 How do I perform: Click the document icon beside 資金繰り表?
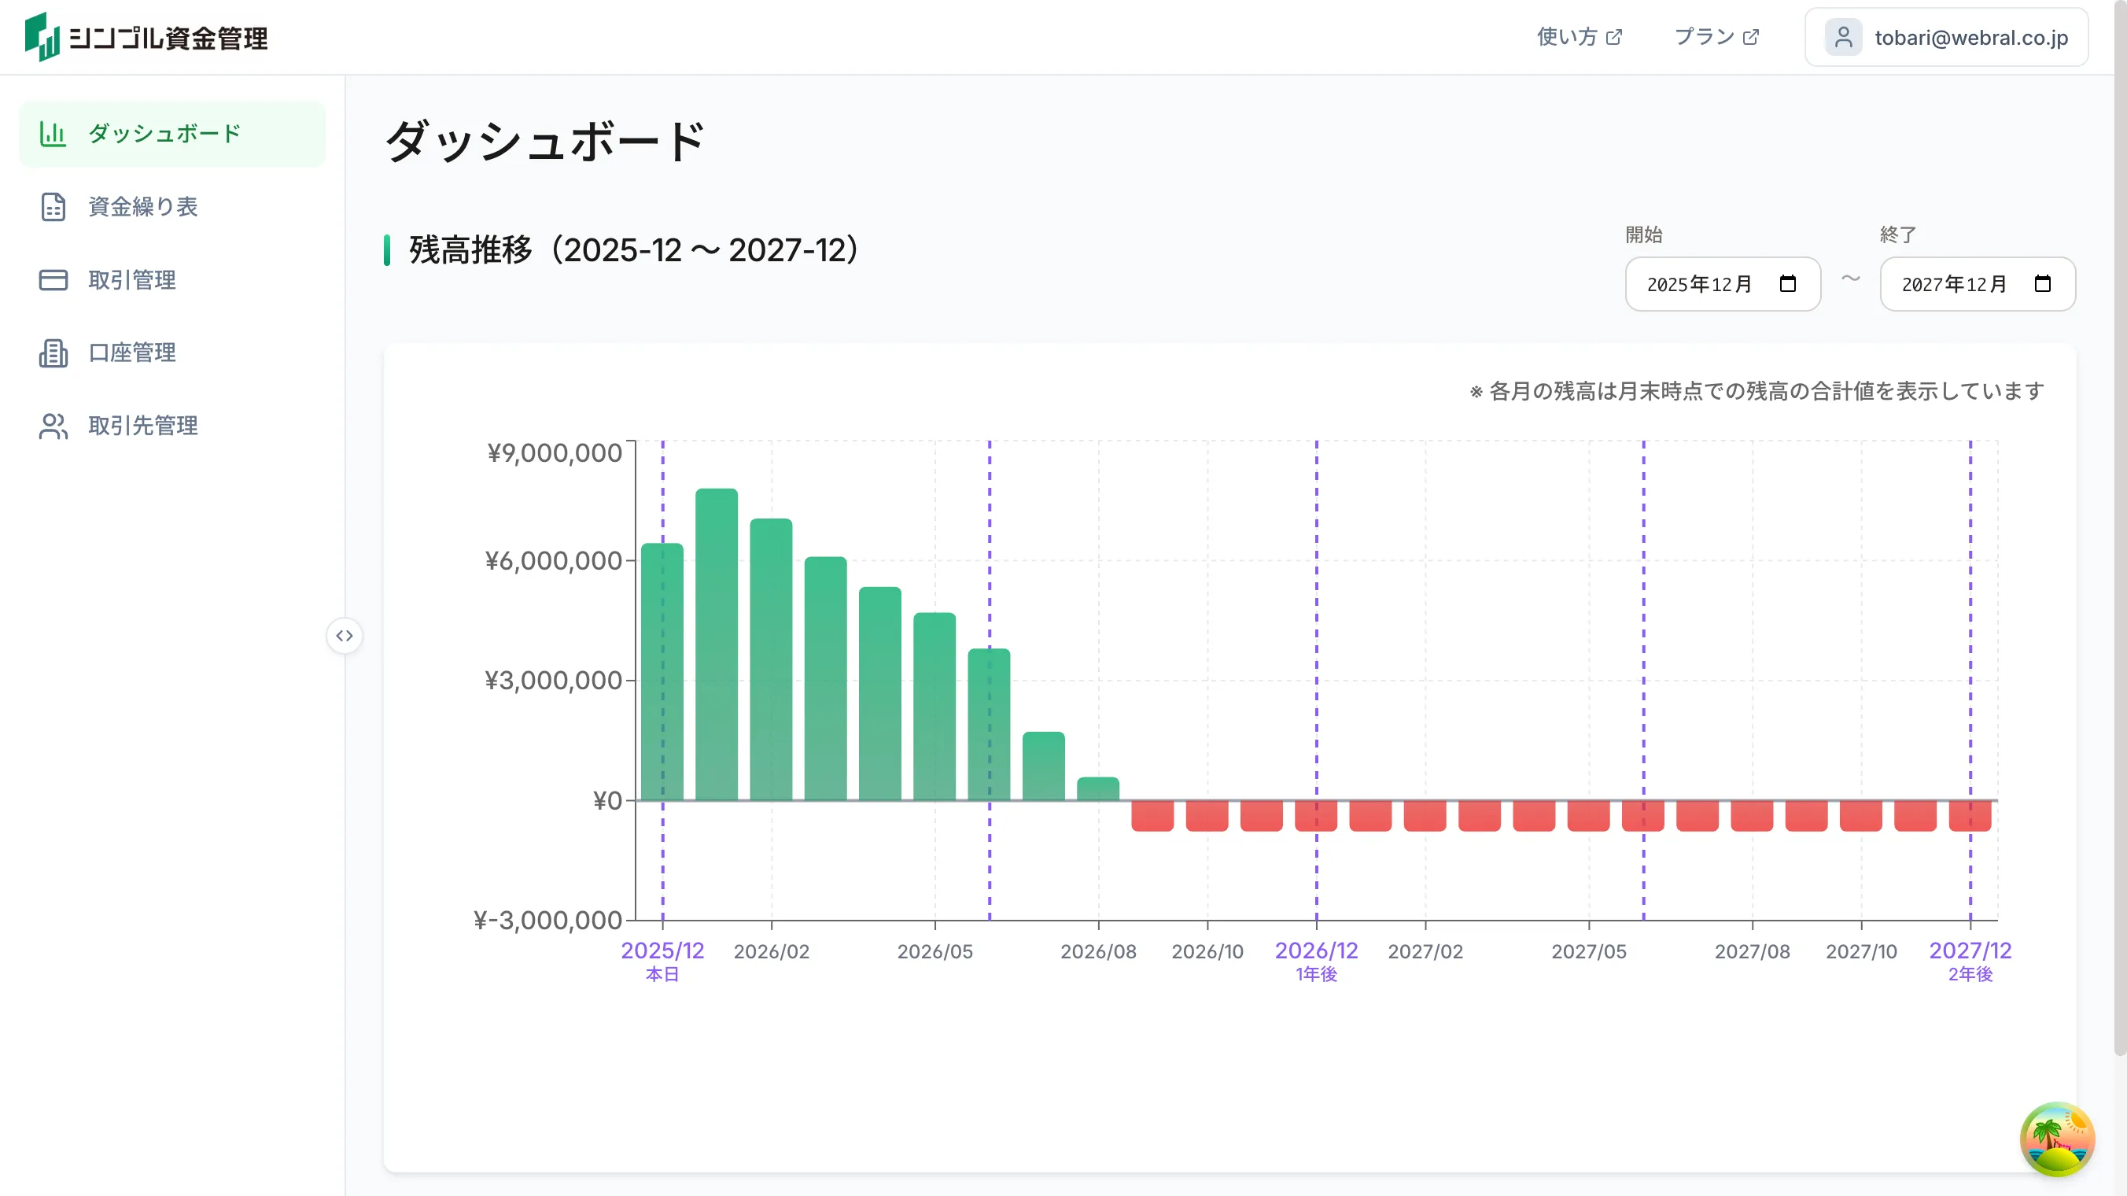pos(53,207)
